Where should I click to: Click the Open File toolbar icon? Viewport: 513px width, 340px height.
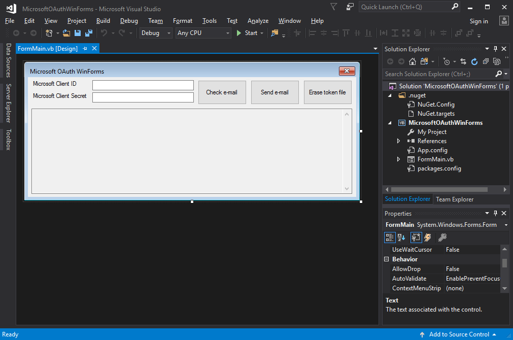pyautogui.click(x=66, y=33)
